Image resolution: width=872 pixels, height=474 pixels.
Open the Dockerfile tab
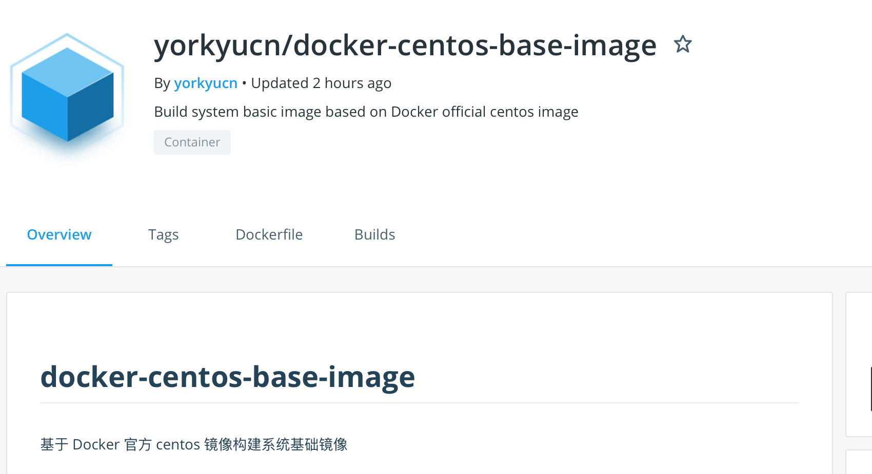pos(269,234)
